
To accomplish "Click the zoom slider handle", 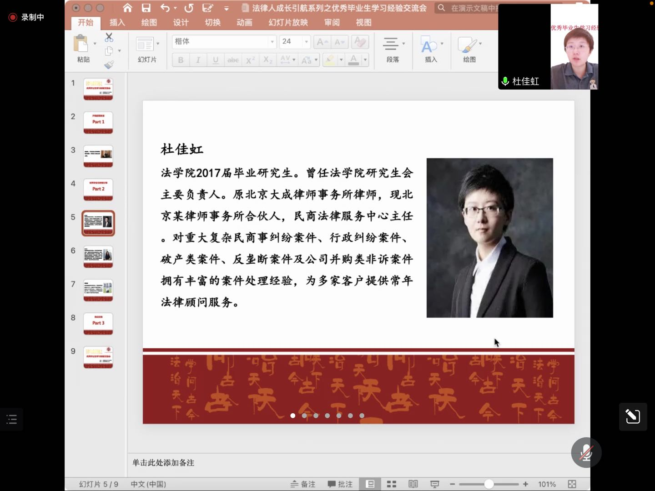I will pos(489,484).
